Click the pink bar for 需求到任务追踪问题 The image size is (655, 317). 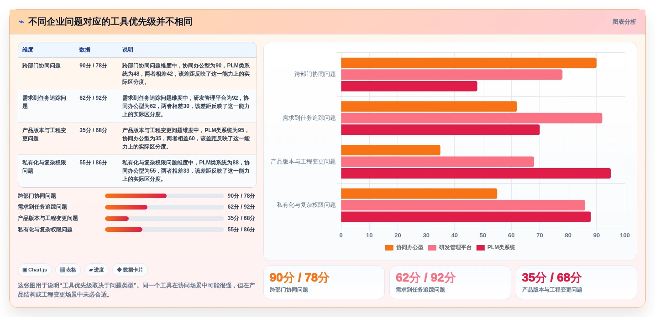tap(472, 118)
